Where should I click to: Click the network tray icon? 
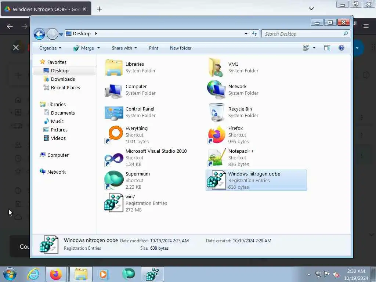point(318,274)
